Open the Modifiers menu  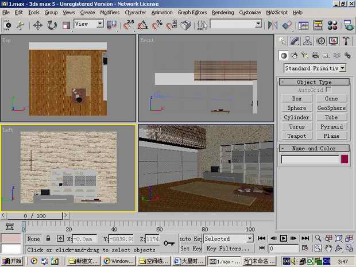pyautogui.click(x=110, y=13)
